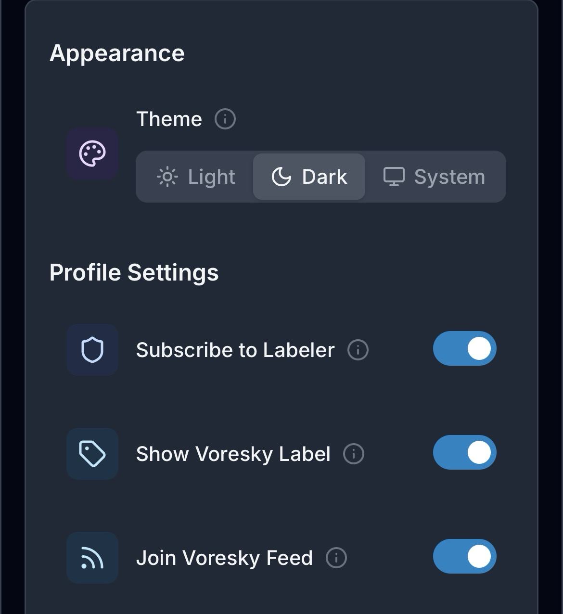The image size is (563, 614).
Task: Click the Join Voresky Feed text
Action: click(224, 558)
